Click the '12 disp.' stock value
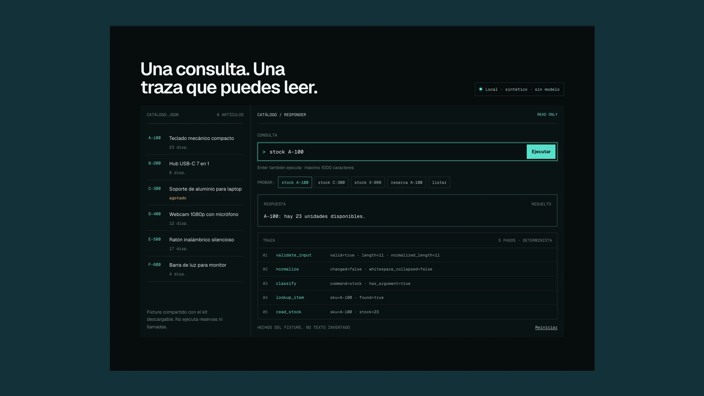The width and height of the screenshot is (704, 396). pos(179,223)
